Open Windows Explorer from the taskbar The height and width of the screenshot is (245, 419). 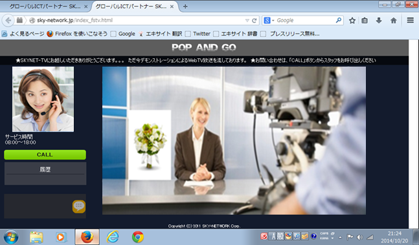click(x=36, y=237)
